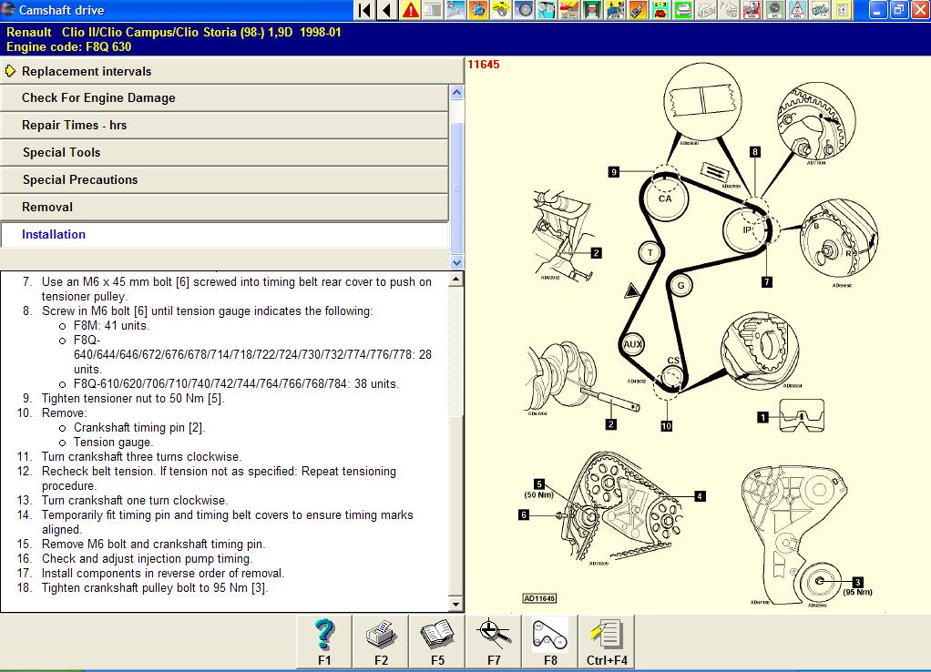The height and width of the screenshot is (672, 931).
Task: Select the Repair Times - hrs section
Action: point(224,126)
